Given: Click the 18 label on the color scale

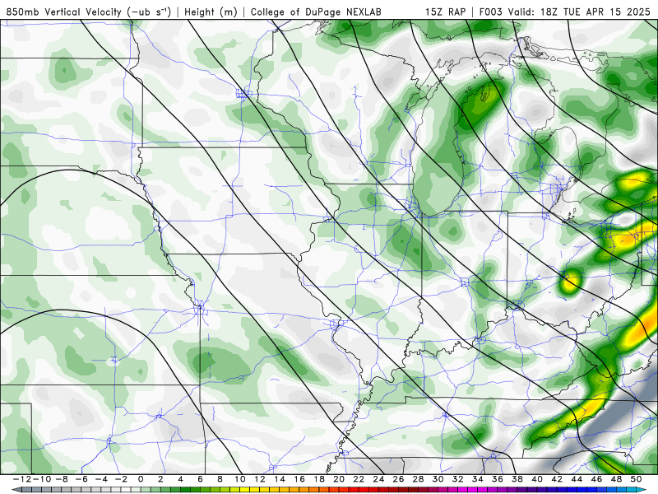Looking at the screenshot, I should pos(319,479).
